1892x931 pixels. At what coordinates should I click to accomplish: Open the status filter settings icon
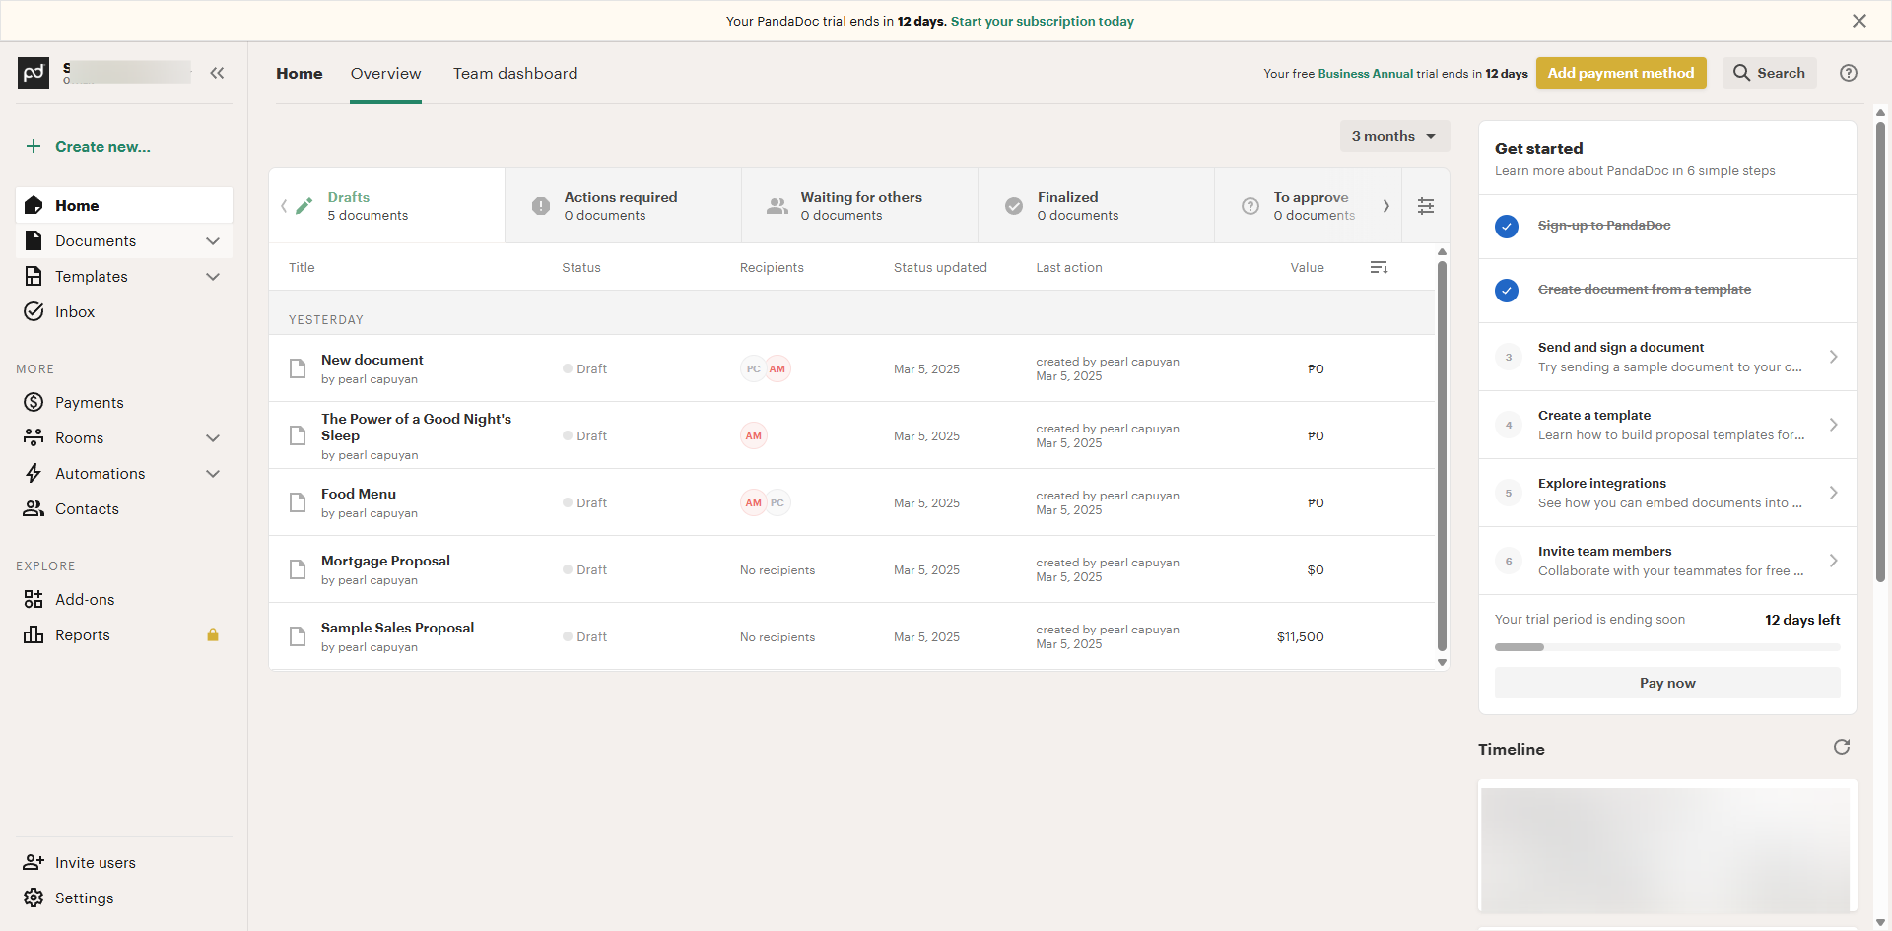1426,206
